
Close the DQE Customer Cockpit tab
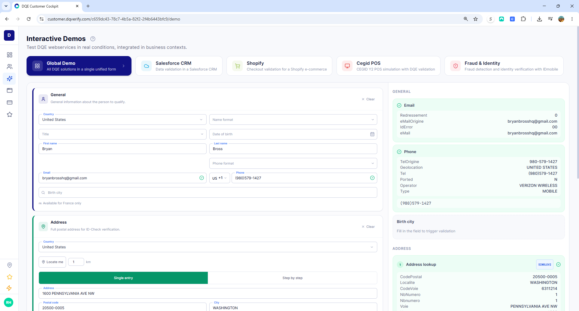(77, 6)
